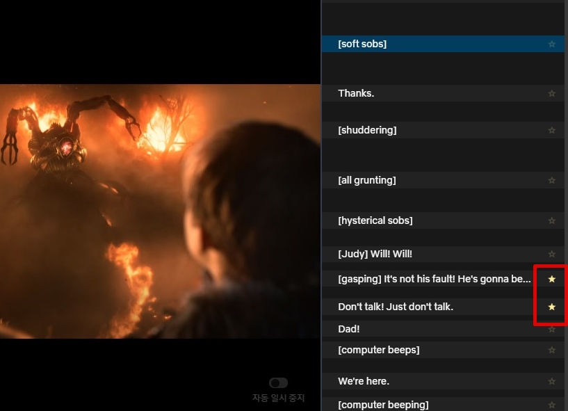Star the [hysterical sobs] subtitle line
568x411 pixels.
point(551,220)
